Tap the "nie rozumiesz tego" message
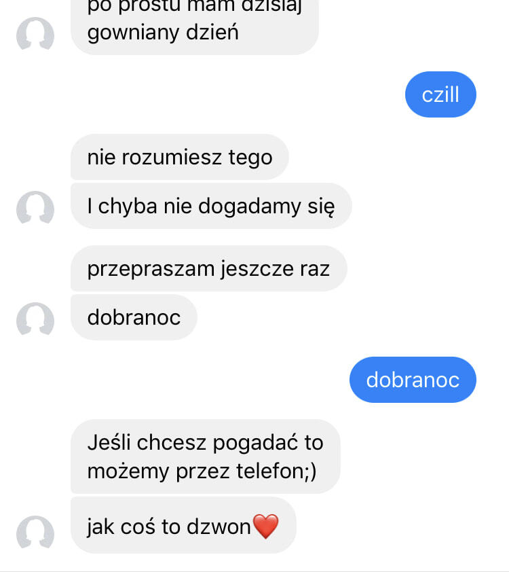This screenshot has height=572, width=509. coord(180,157)
